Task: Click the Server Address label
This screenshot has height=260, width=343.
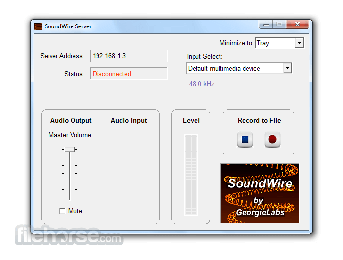Action: 62,56
